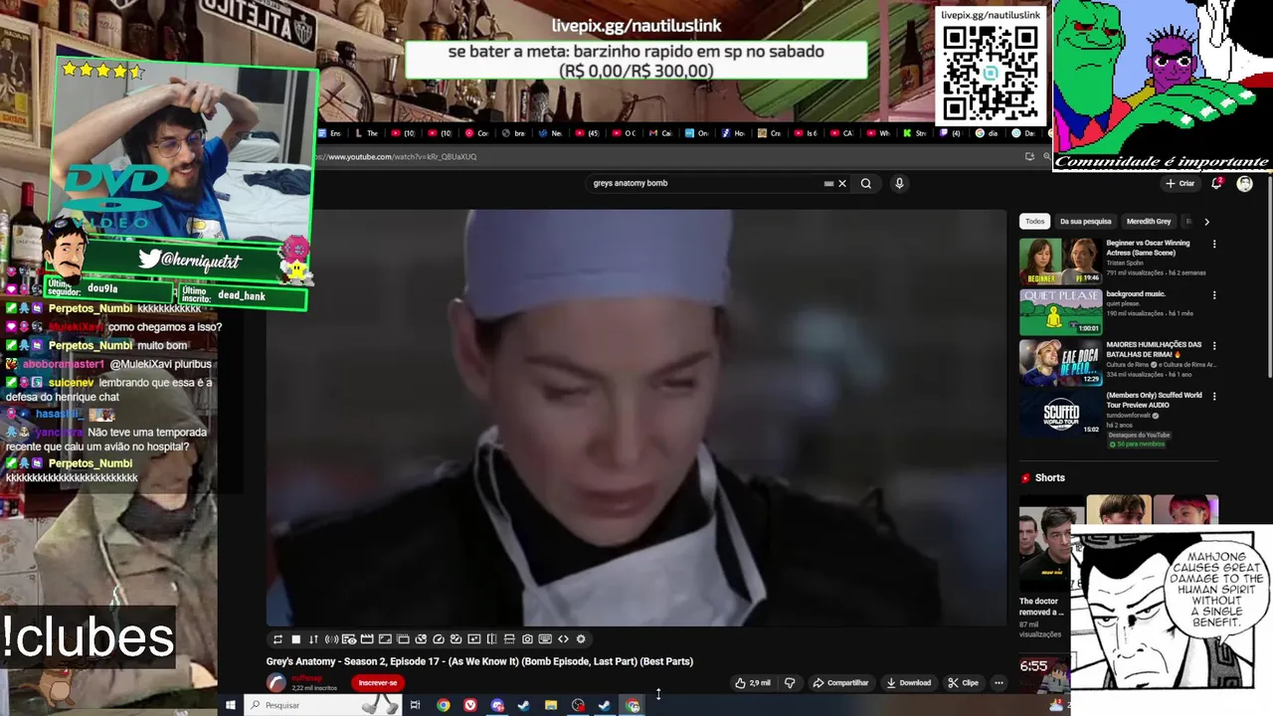Open OBS Studio from the taskbar

pyautogui.click(x=578, y=706)
